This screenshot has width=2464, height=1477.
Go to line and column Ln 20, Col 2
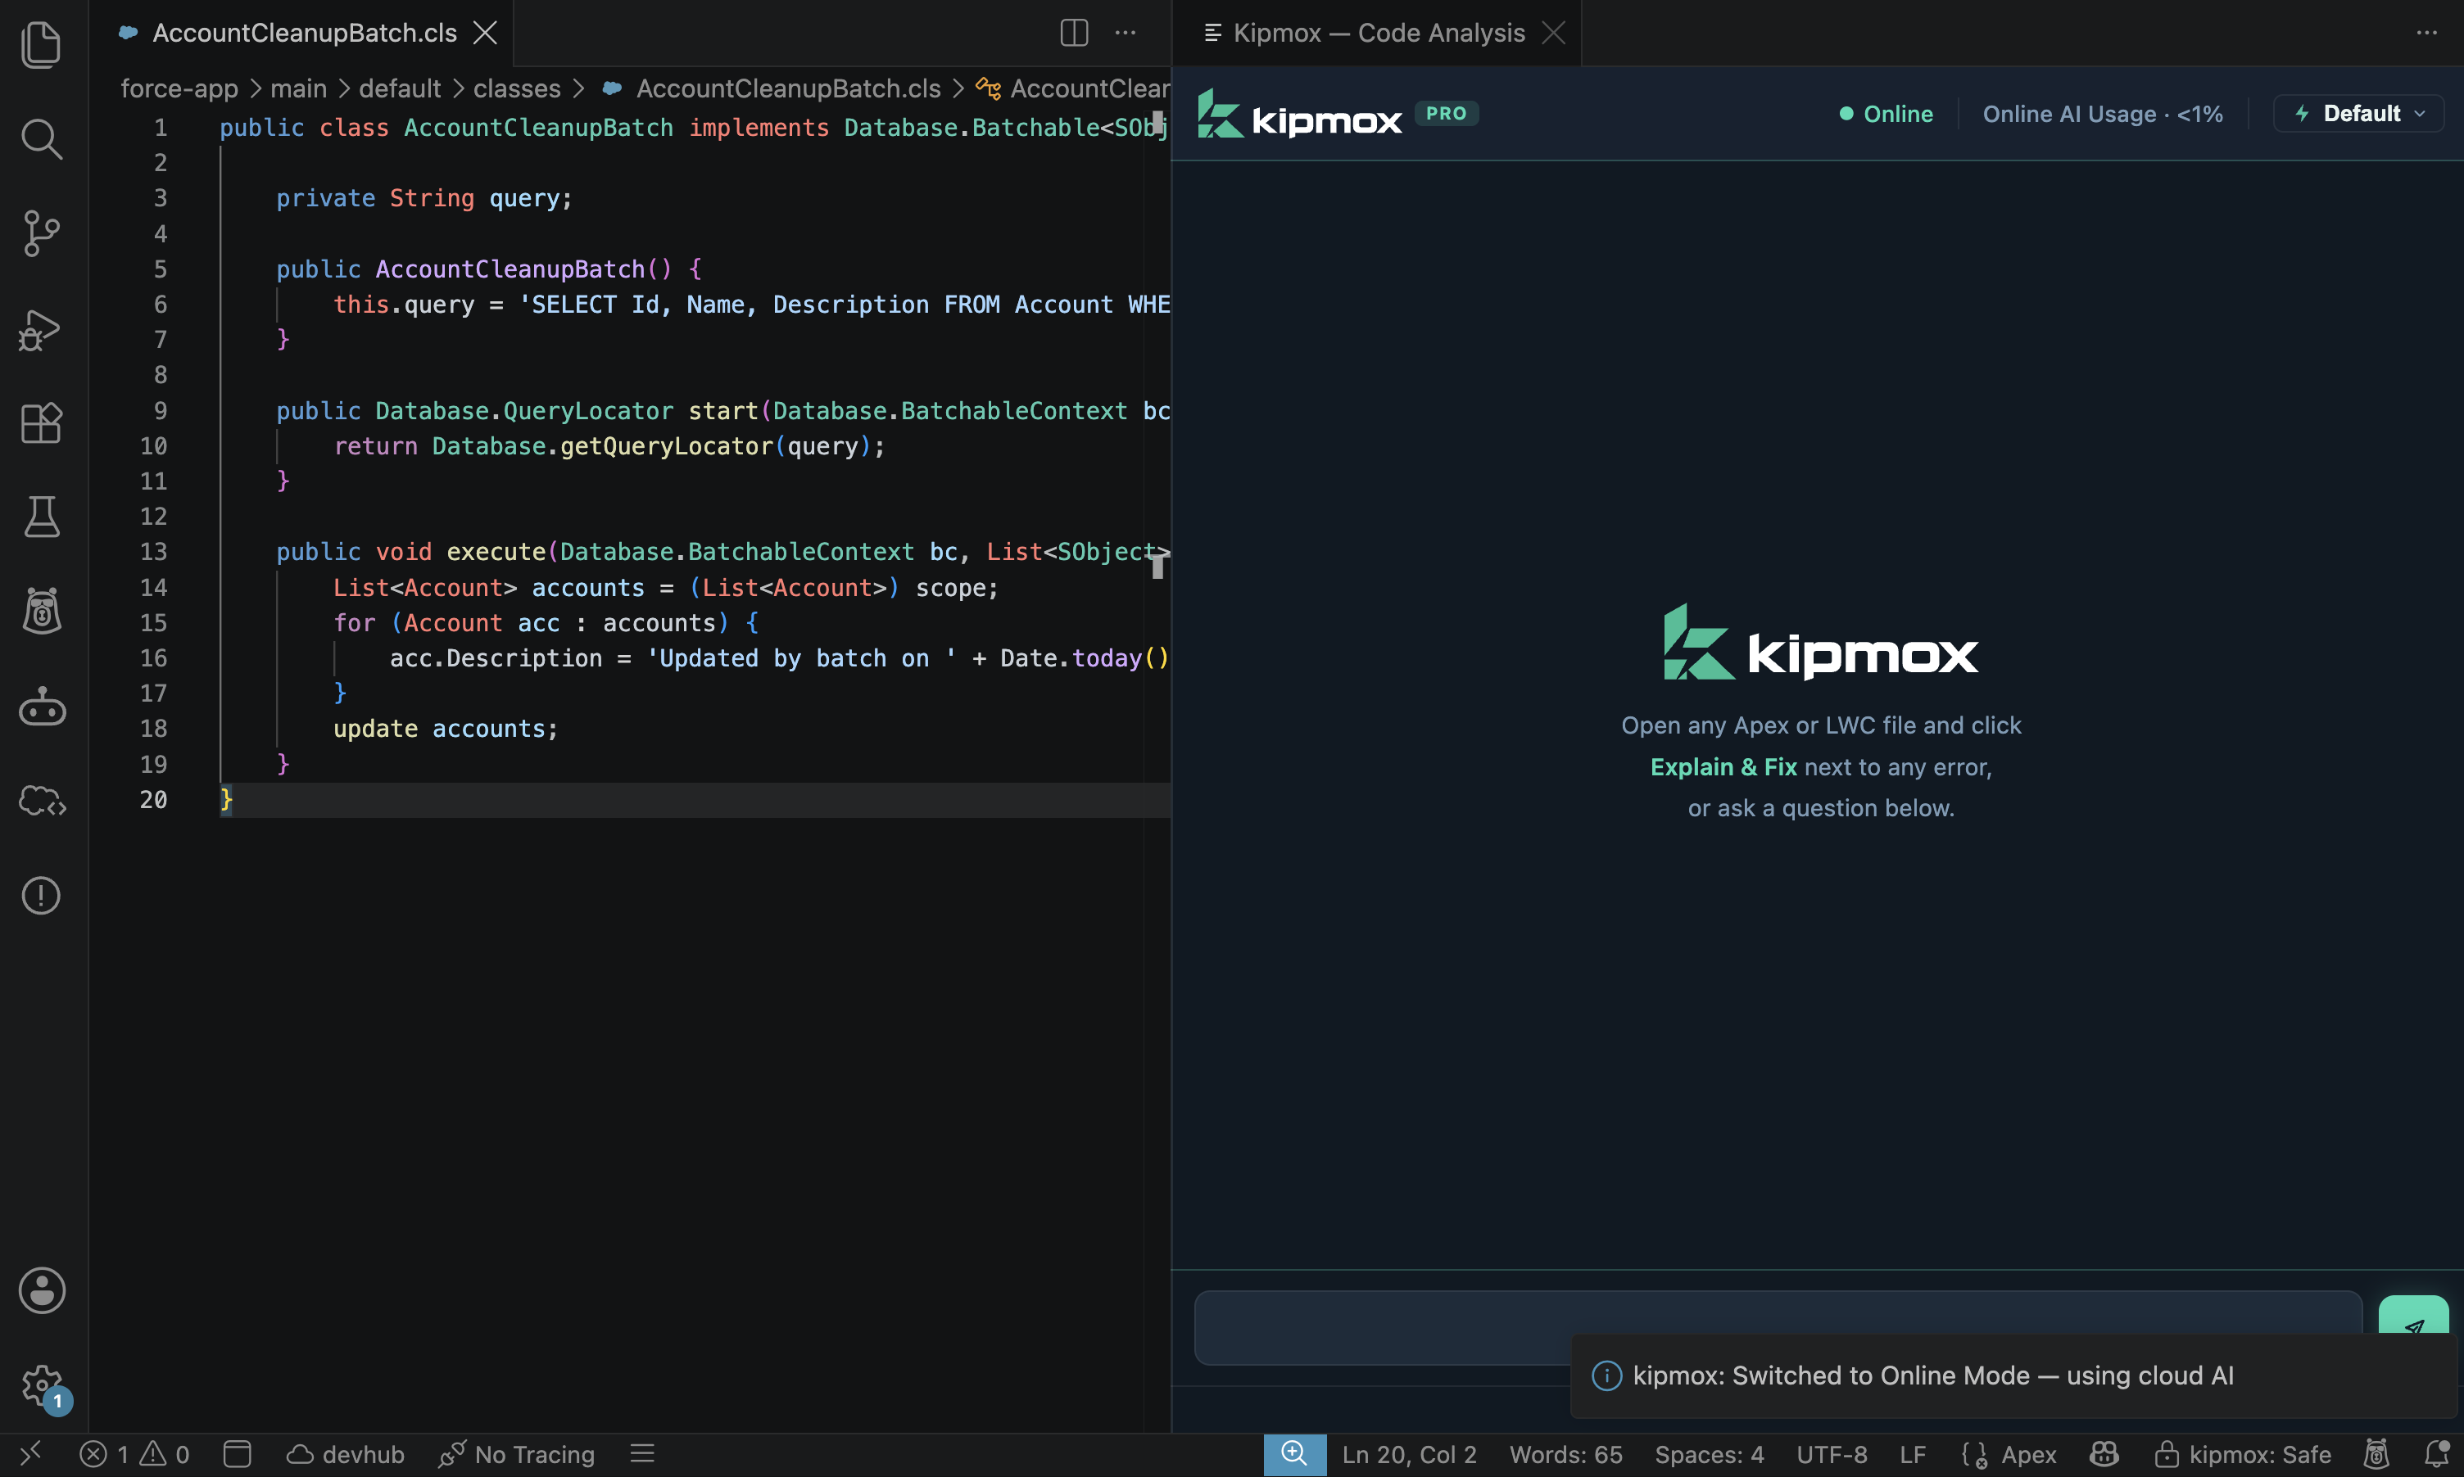(1409, 1455)
